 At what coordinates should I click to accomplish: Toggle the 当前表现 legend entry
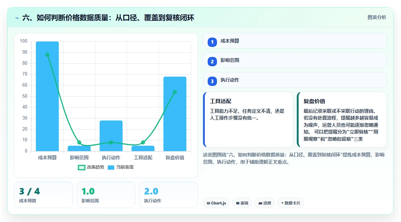pyautogui.click(x=120, y=167)
